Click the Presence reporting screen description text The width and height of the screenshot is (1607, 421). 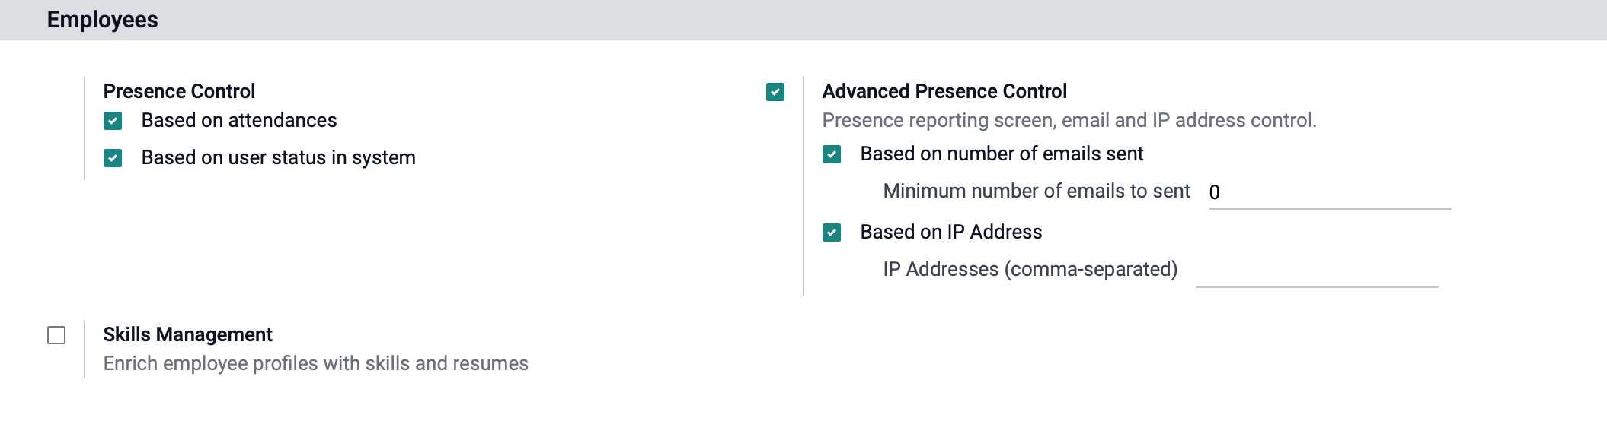point(1069,120)
